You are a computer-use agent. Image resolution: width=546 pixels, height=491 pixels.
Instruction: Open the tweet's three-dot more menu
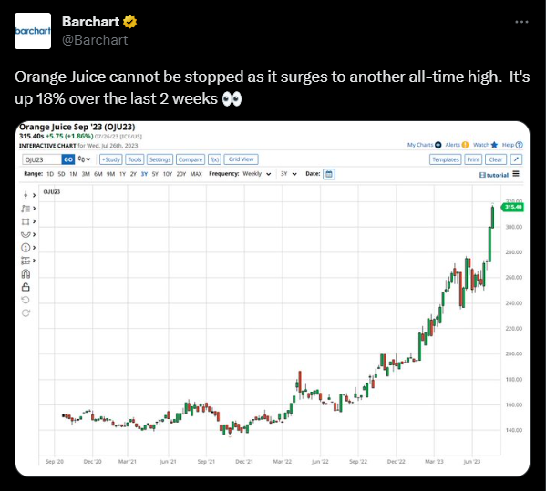(521, 22)
